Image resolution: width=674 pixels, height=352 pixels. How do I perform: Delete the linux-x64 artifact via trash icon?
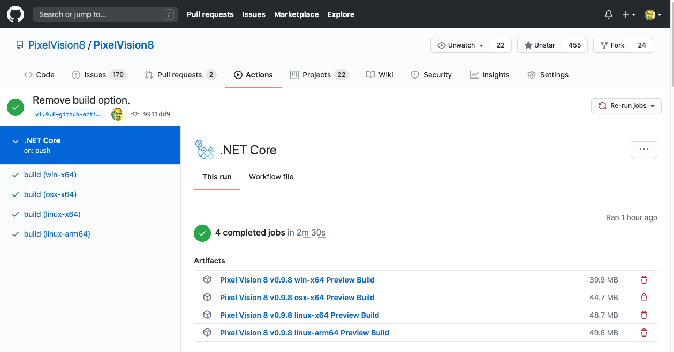tap(644, 315)
